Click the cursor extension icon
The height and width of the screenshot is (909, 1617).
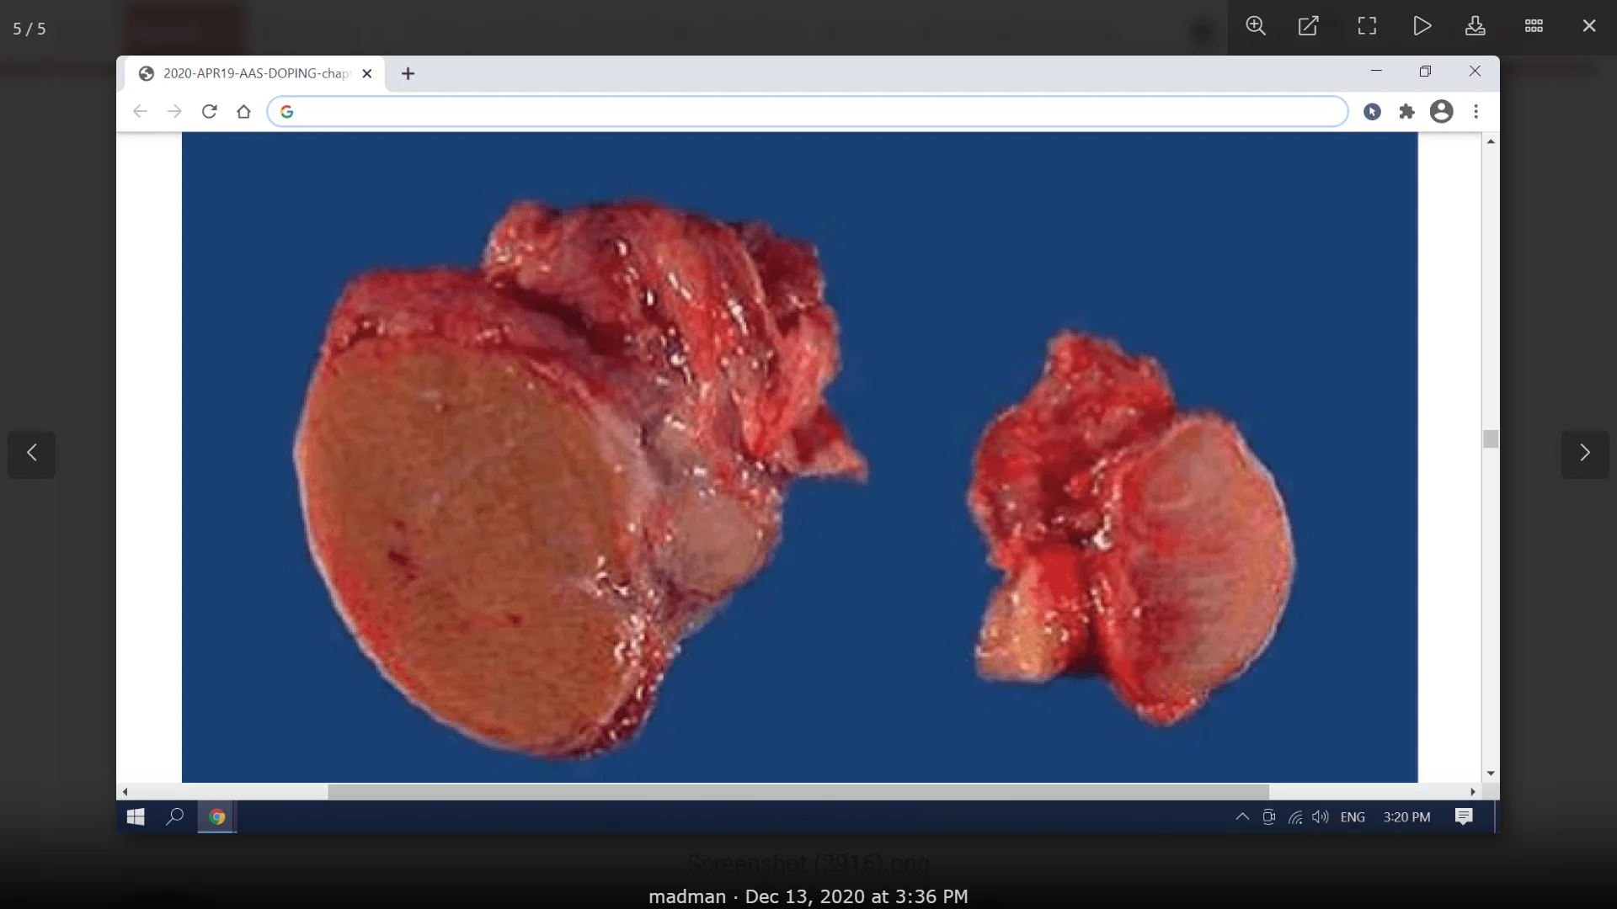(x=1372, y=111)
